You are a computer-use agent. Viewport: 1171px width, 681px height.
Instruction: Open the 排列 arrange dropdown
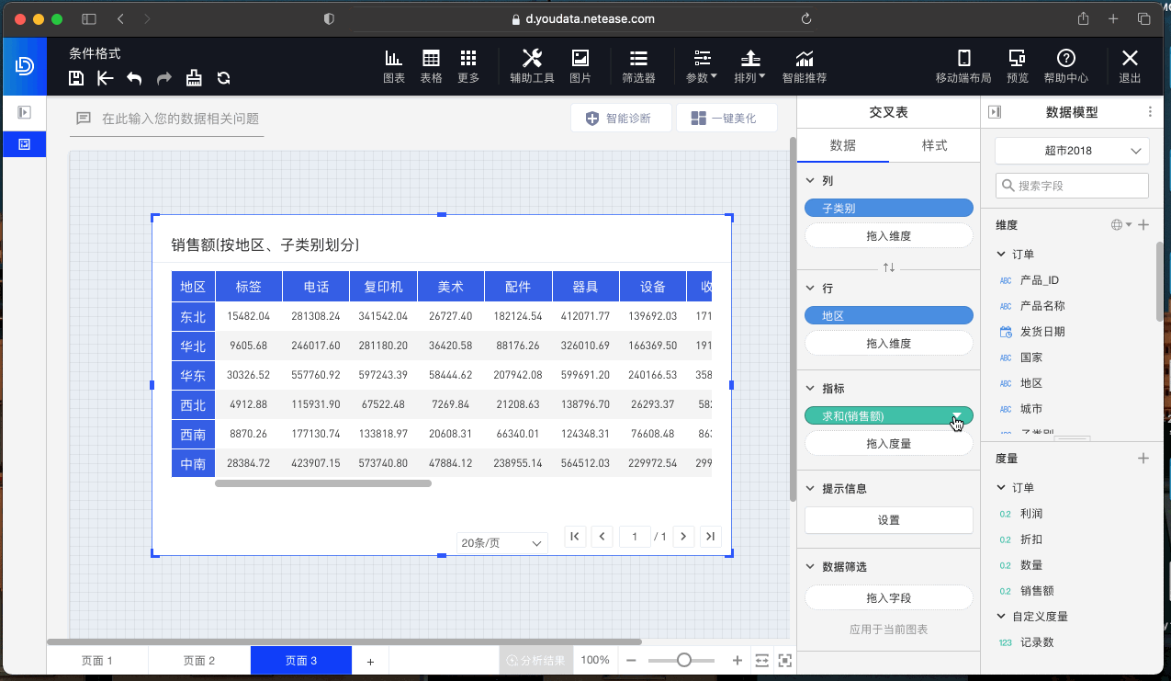pos(749,66)
